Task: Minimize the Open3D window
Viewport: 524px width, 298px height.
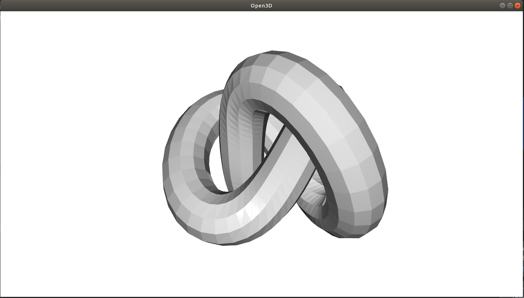Action: (x=503, y=6)
